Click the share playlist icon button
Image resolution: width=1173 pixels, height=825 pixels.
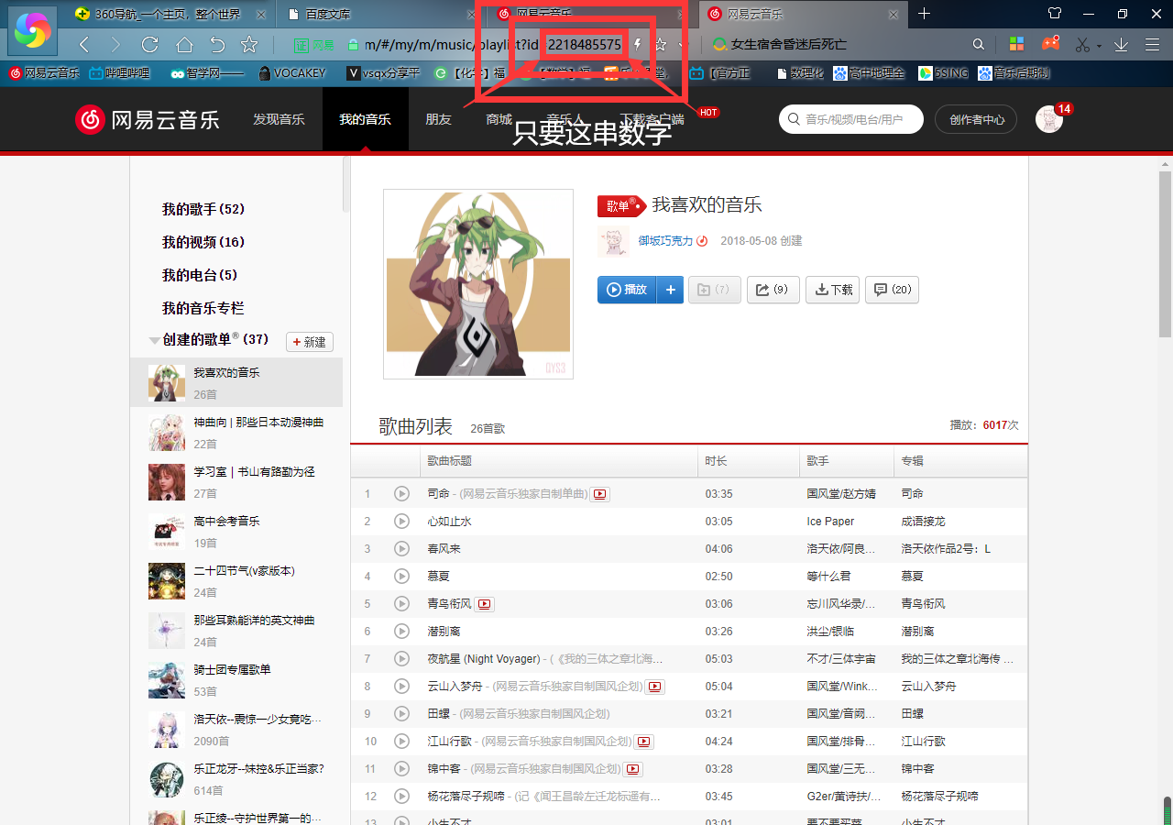(773, 290)
